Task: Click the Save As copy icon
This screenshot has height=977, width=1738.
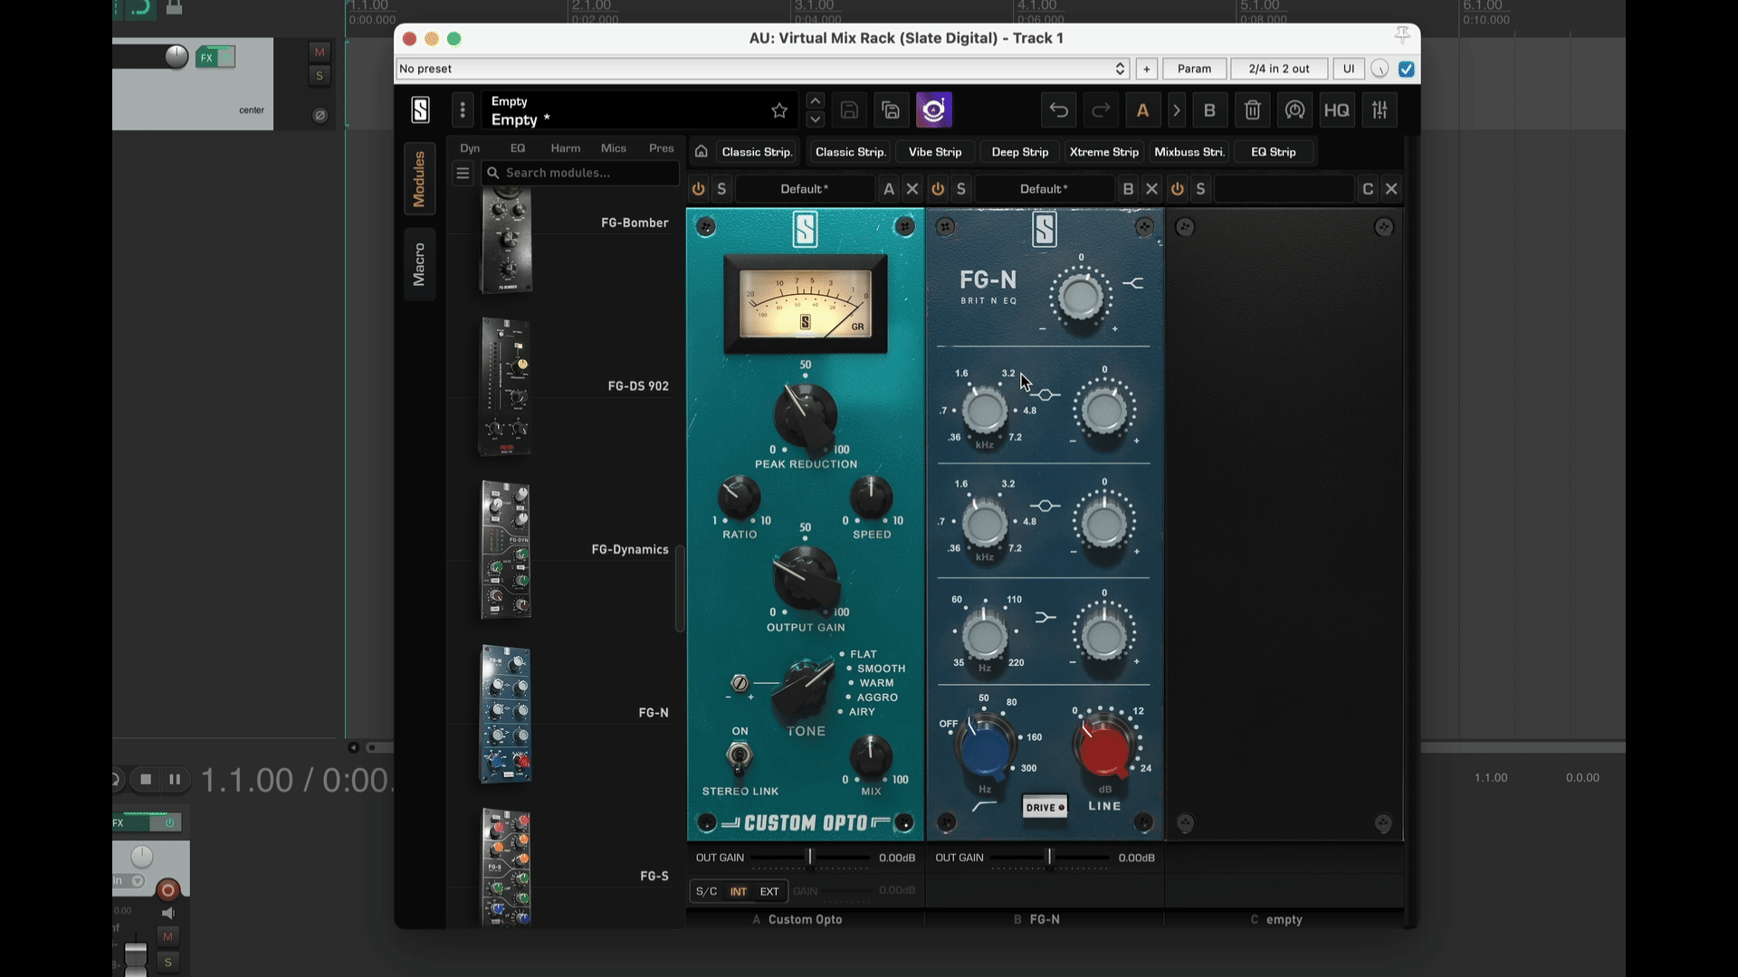Action: point(891,110)
